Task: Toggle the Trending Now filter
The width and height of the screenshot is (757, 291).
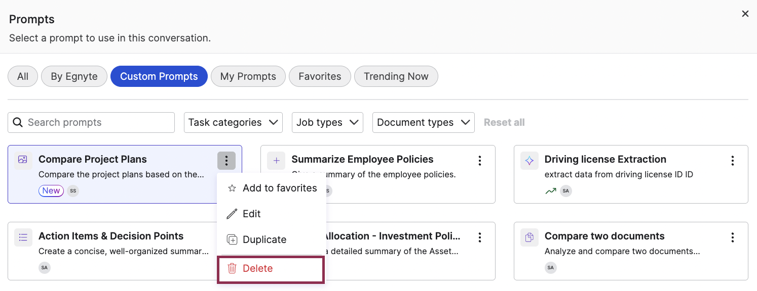Action: coord(396,76)
